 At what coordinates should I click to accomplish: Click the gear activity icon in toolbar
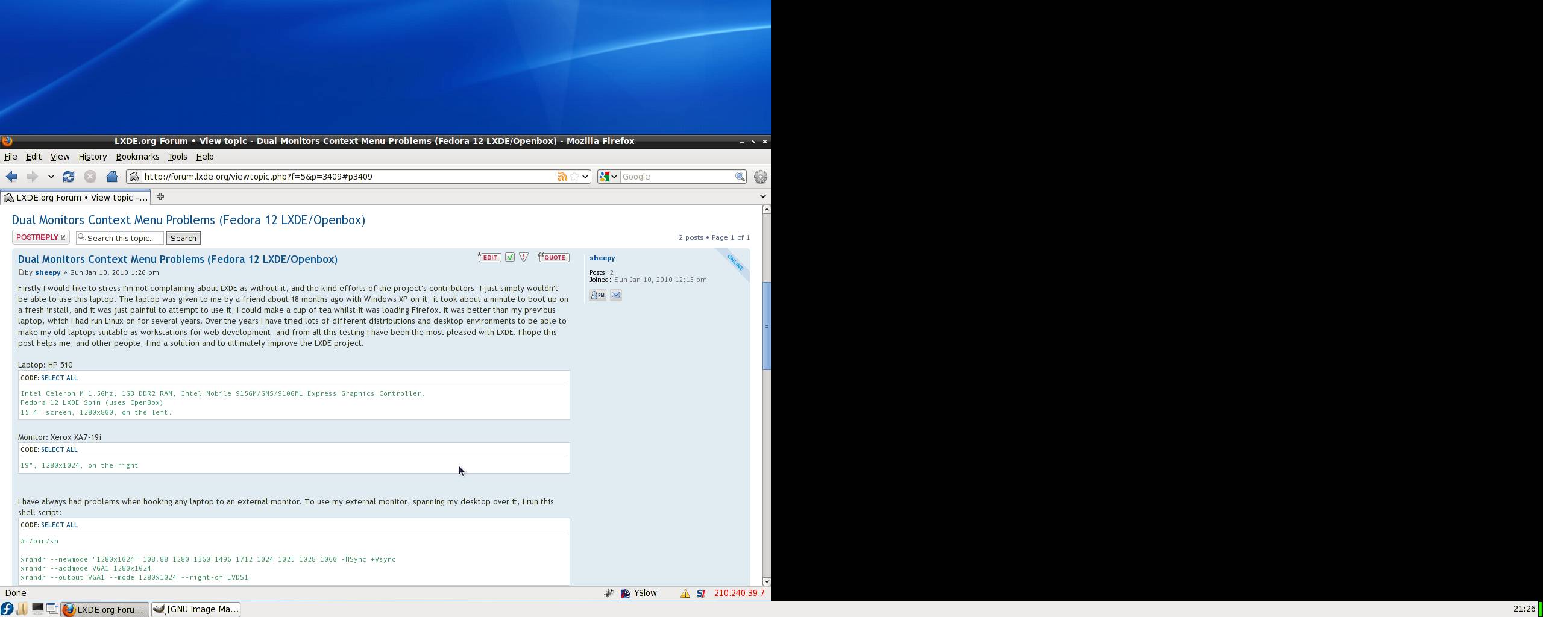click(x=761, y=177)
